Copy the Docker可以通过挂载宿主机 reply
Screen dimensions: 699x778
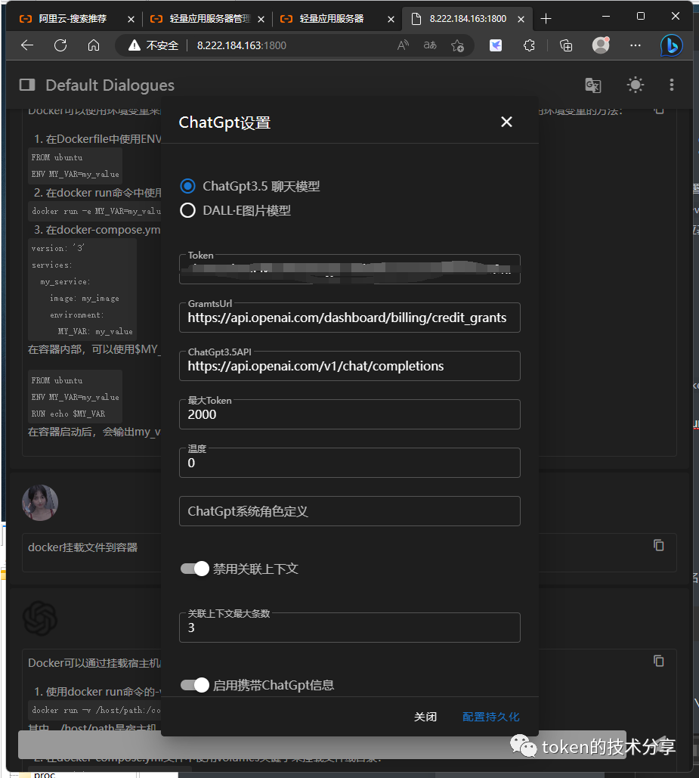pyautogui.click(x=659, y=661)
